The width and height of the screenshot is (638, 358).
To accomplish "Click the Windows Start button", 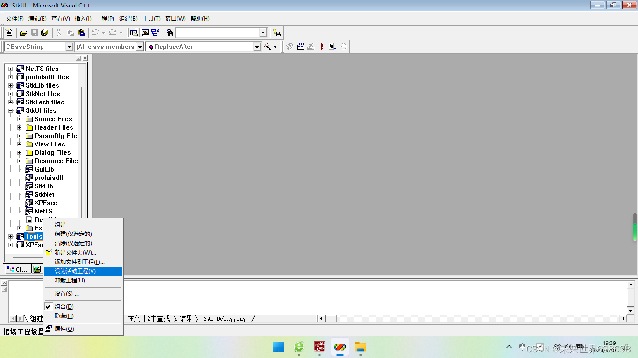I will [278, 347].
